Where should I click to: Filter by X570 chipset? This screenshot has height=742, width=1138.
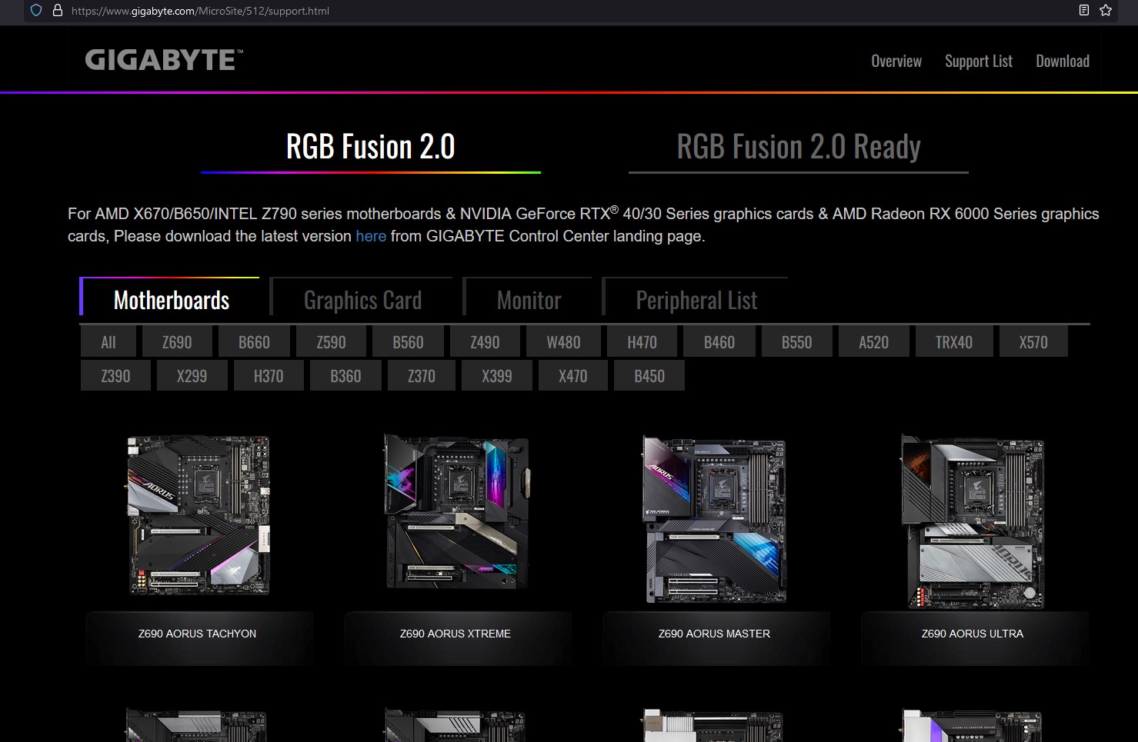(x=1033, y=342)
